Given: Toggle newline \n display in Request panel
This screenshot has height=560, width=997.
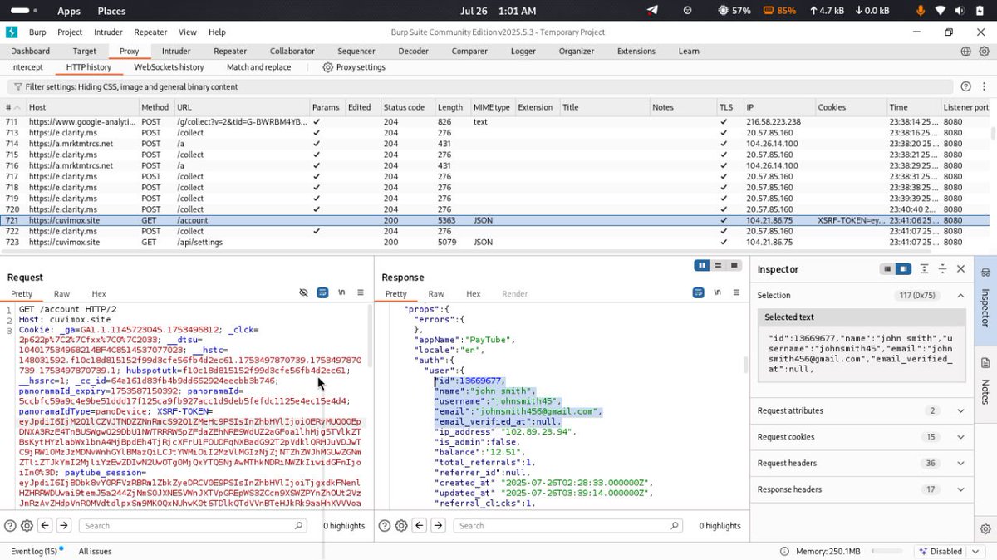Looking at the screenshot, I should tap(341, 293).
